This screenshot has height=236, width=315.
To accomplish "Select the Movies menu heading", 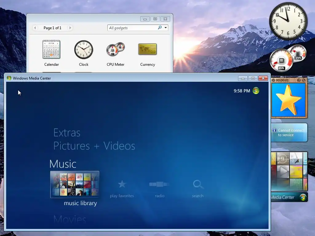I will coord(70,219).
